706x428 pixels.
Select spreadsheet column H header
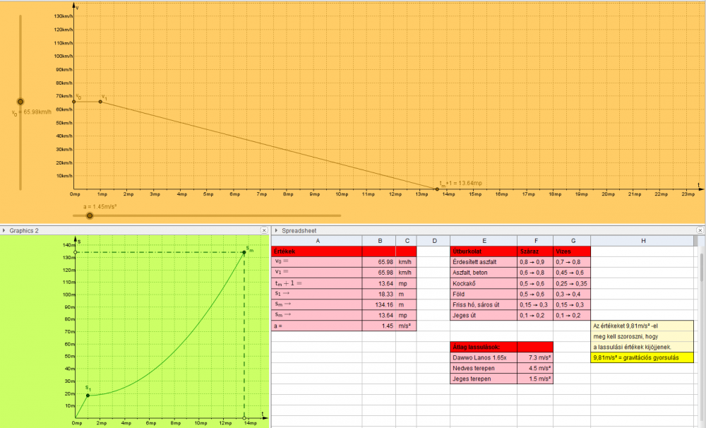(642, 241)
